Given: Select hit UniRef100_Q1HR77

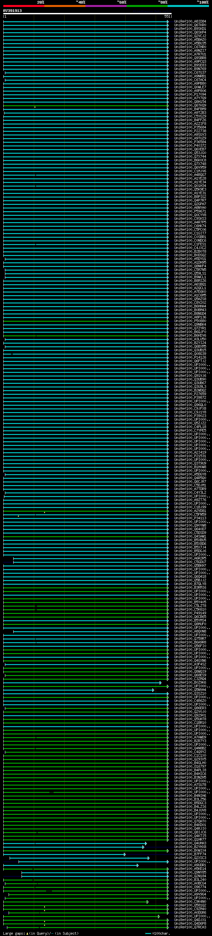Looking at the screenshot, I should [x=190, y=839].
